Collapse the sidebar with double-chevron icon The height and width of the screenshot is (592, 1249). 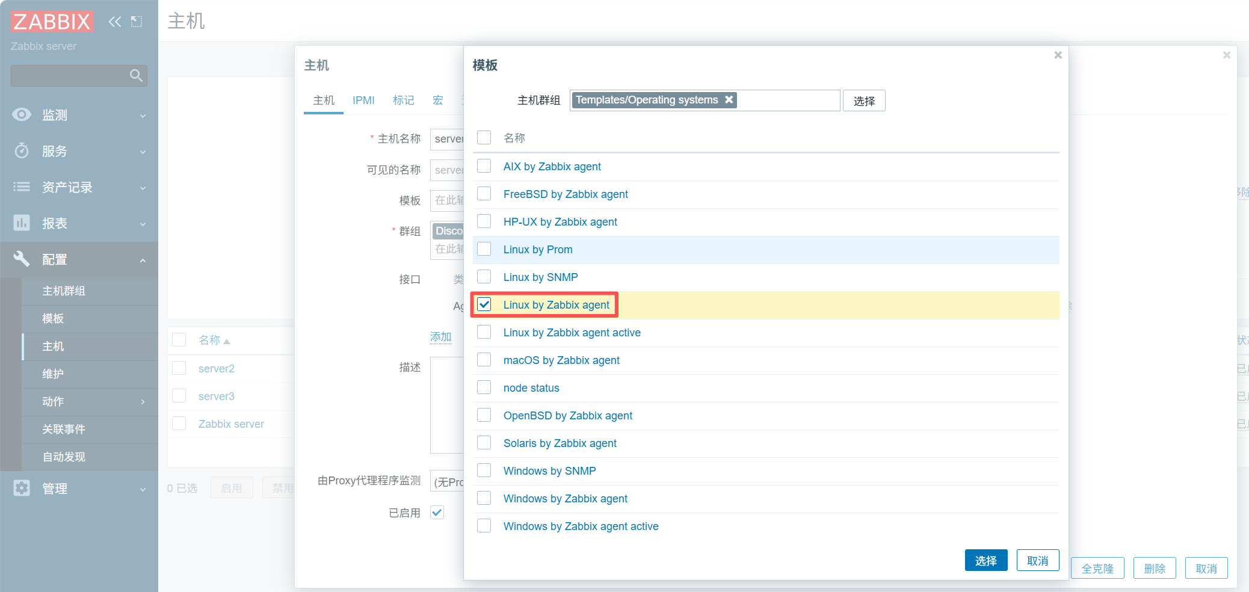[x=114, y=22]
